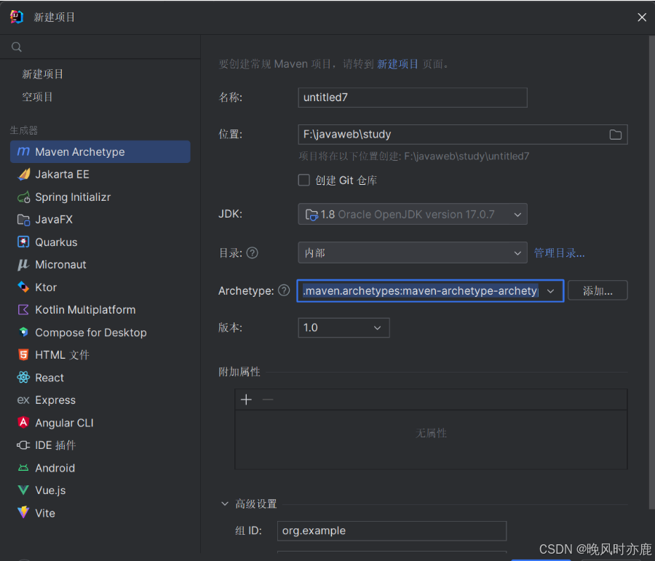Enable the 创建 Git 仓库 checkbox

(303, 180)
